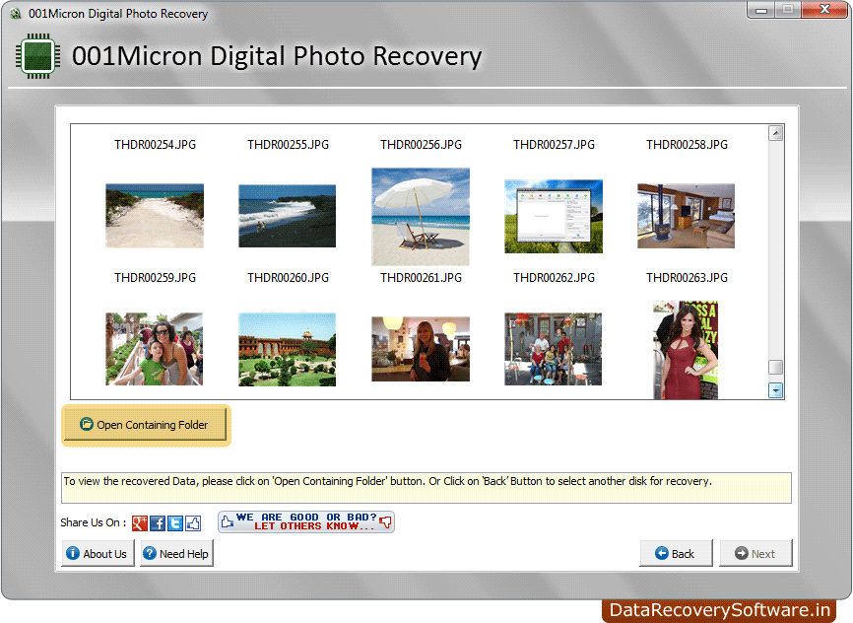Select THDR00260.JPG fort garden thumbnail
Screen dimensions: 853x623
pos(288,349)
